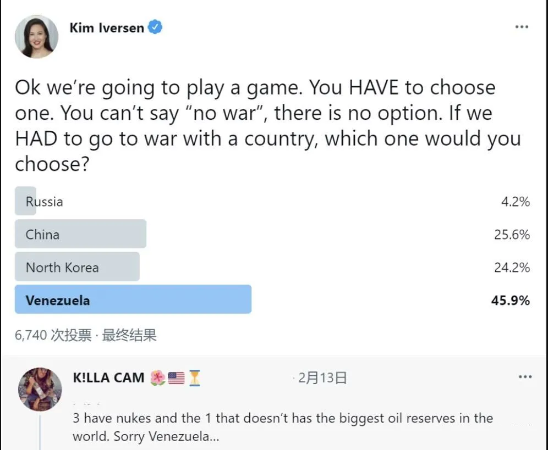Go to Kim Iversen's profile via her name
548x450 pixels.
click(x=106, y=27)
